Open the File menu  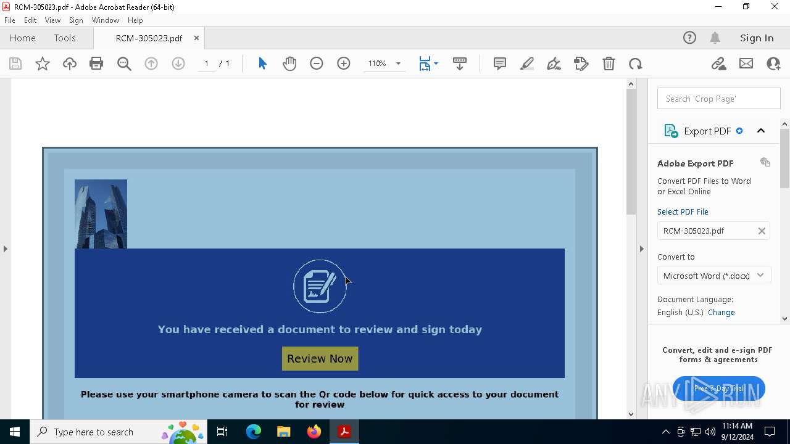coord(10,20)
